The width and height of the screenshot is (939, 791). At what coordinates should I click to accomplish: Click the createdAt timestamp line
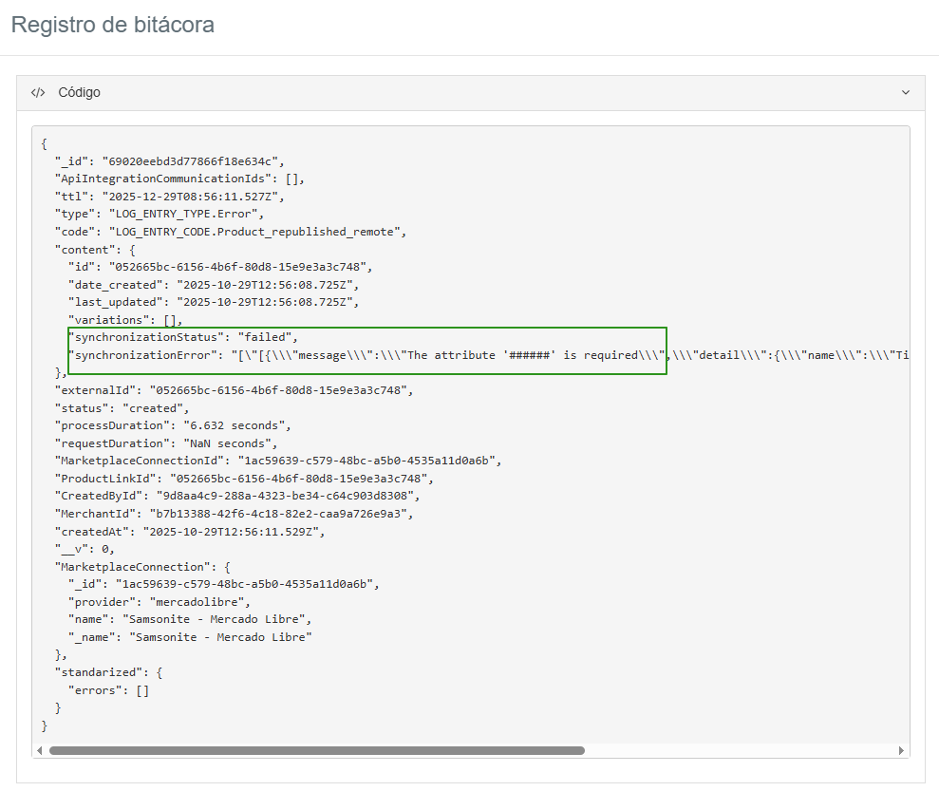[x=190, y=532]
